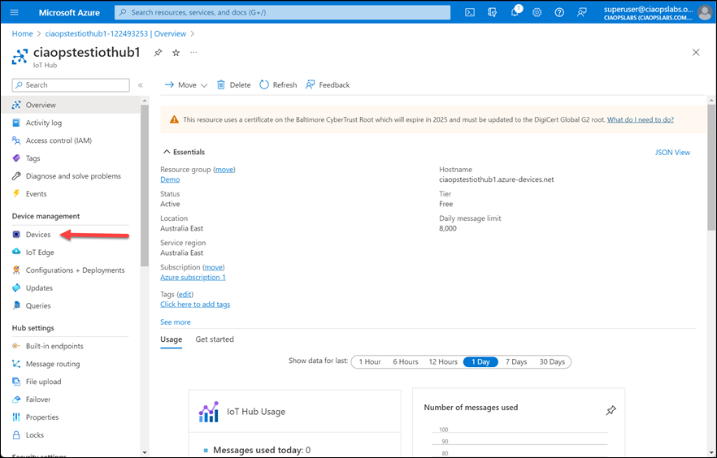Viewport: 717px width, 458px height.
Task: Open the hamburger portal menu
Action: coord(14,12)
